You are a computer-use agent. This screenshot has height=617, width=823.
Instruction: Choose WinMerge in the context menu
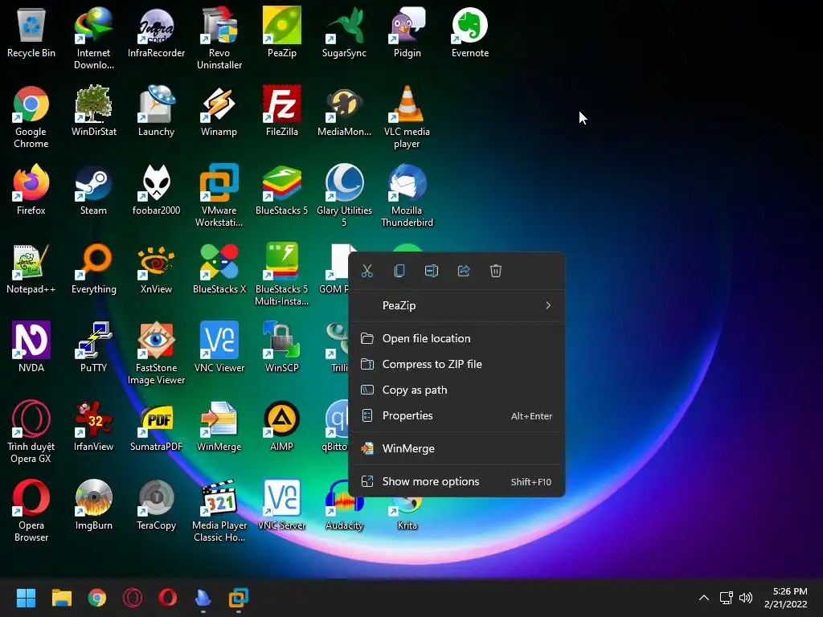(457, 448)
